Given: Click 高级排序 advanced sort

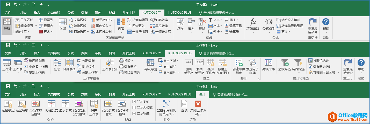Looking at the screenshot, I should (269, 65).
